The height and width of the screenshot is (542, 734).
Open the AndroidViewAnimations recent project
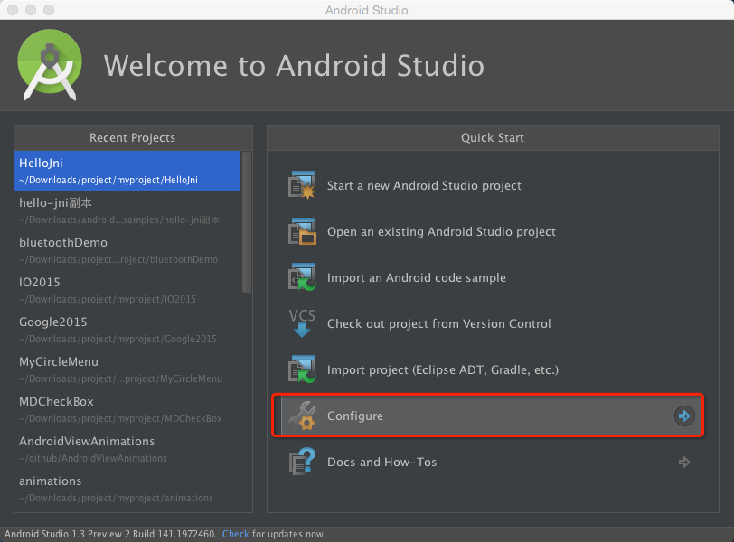tap(127, 449)
